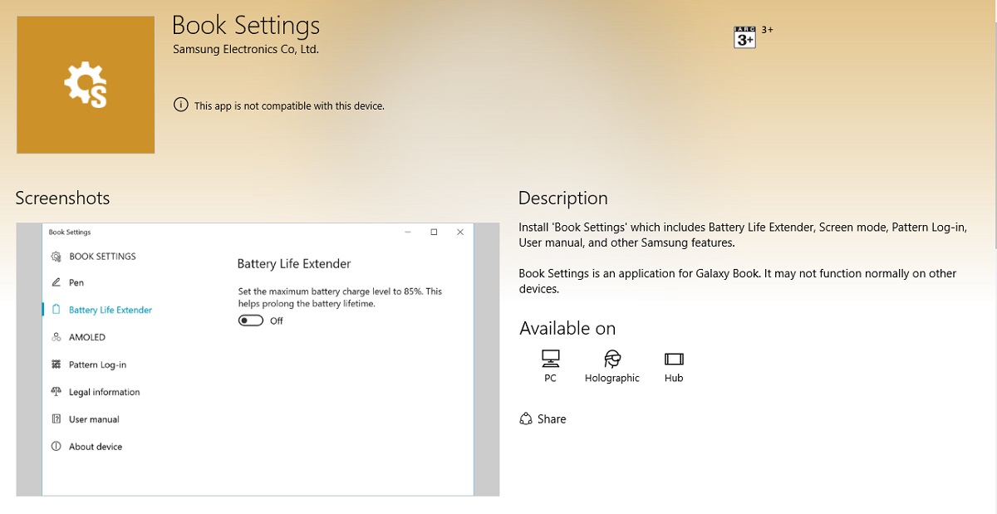This screenshot has width=997, height=514.
Task: Click the 3+ age rating text
Action: 767,30
